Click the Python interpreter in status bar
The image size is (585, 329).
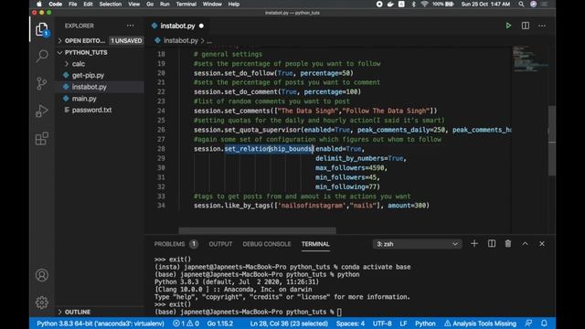pyautogui.click(x=100, y=324)
